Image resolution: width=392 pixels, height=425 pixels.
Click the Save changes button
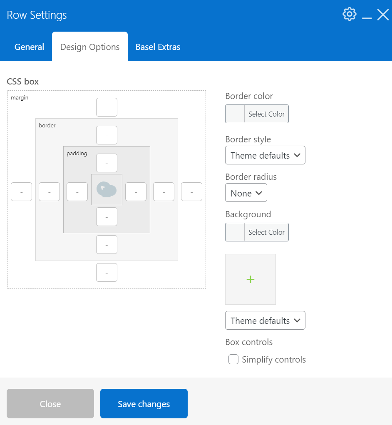144,403
